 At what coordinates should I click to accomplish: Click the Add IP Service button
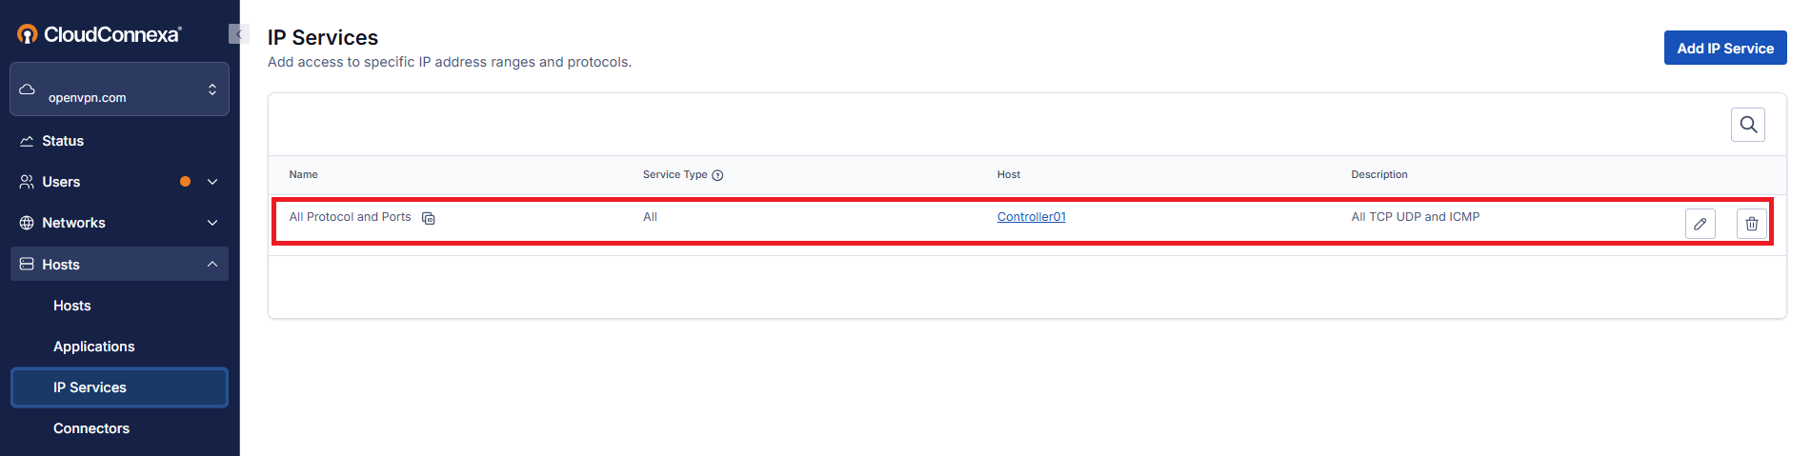click(x=1724, y=48)
